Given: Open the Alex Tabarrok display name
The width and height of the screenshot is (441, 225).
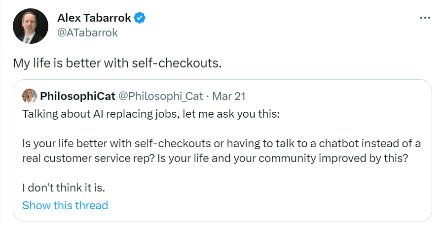Looking at the screenshot, I should point(94,18).
